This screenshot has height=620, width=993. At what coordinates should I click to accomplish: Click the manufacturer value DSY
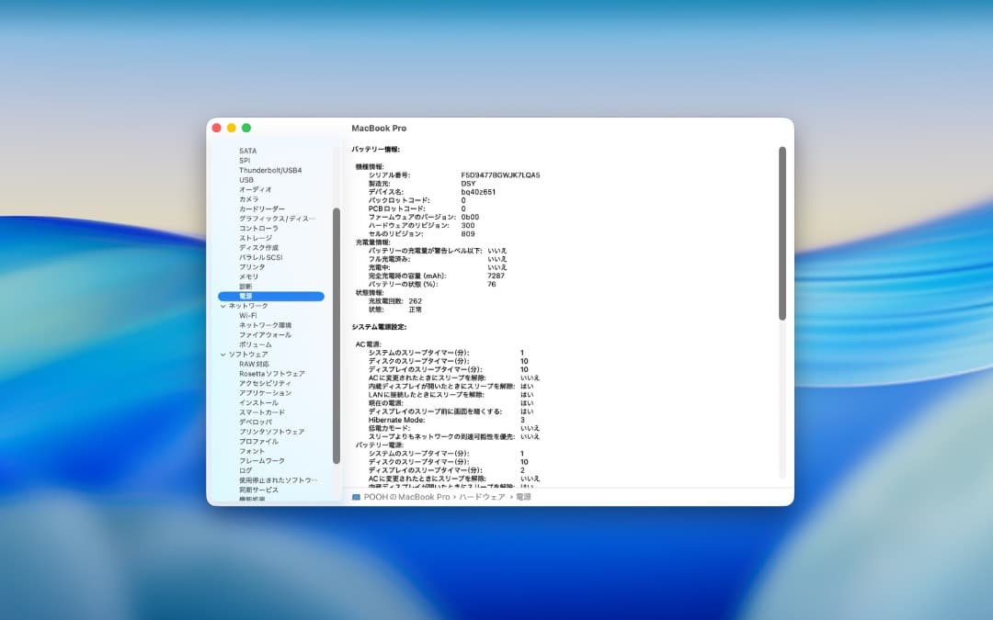coord(468,184)
